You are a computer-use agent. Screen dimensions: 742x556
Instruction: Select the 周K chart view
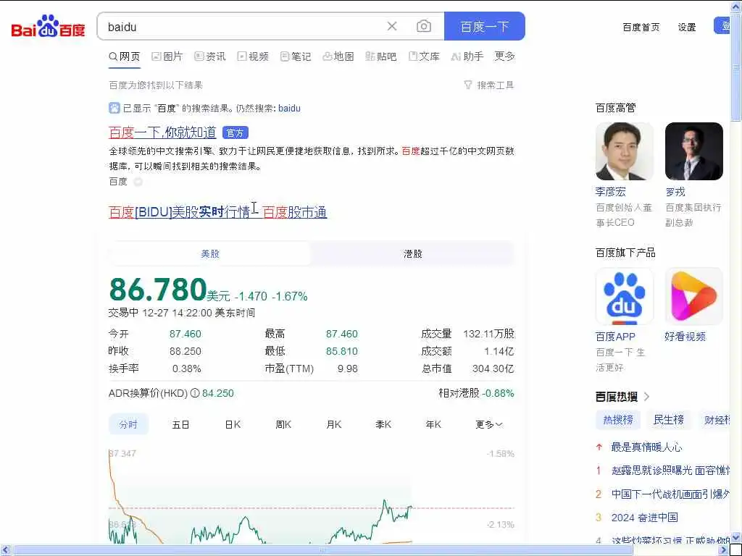click(283, 424)
